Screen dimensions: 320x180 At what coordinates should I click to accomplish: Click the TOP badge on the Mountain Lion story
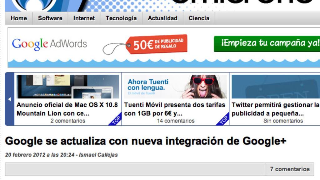(116, 121)
